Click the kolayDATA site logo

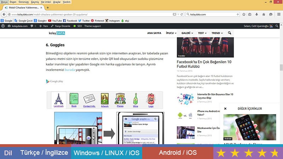coord(57,33)
